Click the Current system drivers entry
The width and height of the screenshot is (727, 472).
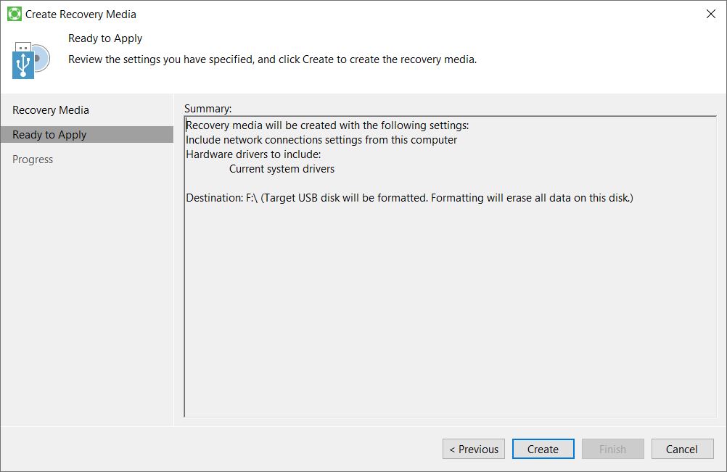pyautogui.click(x=282, y=169)
